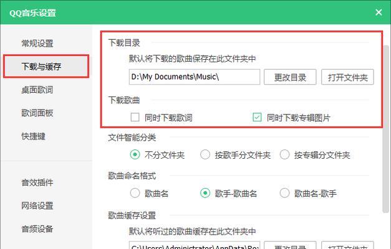Select the 下载与缓存 section
The image size is (391, 249).
coord(46,66)
